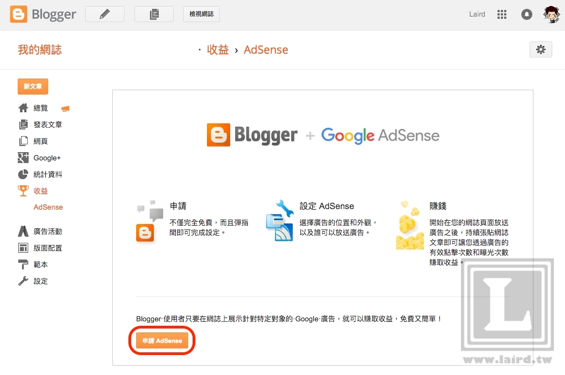Select 總覽 in the sidebar
The image size is (565, 375).
[x=40, y=108]
